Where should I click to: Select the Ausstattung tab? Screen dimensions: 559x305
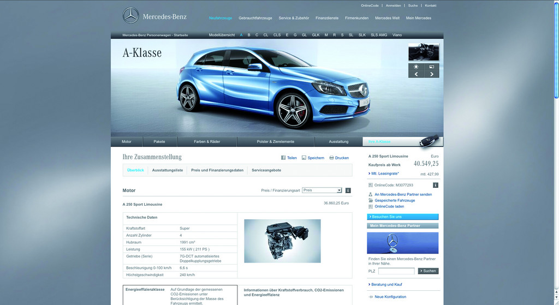click(338, 142)
